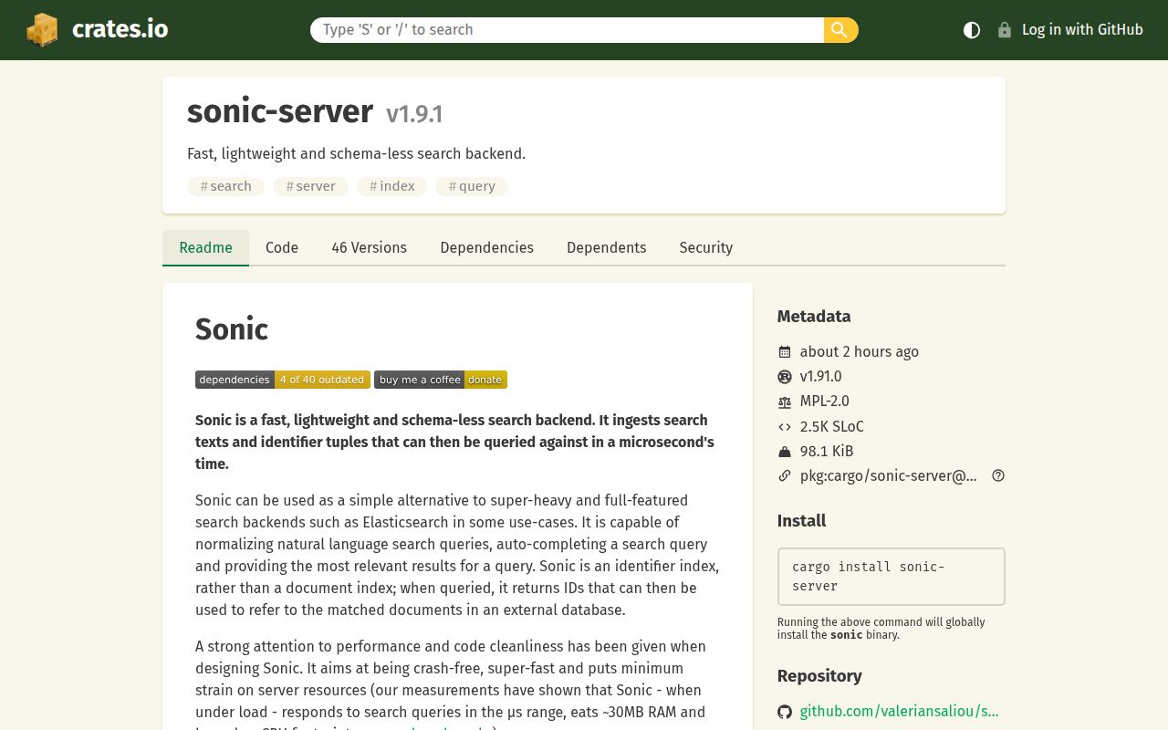The width and height of the screenshot is (1168, 730).
Task: Open the #search keyword tag
Action: click(226, 186)
